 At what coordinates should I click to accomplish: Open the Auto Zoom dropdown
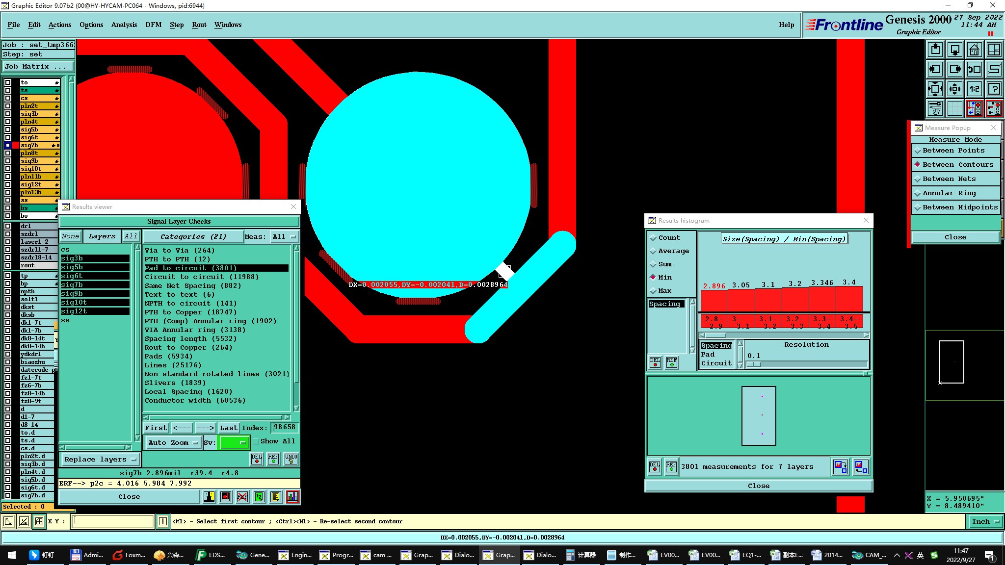173,442
